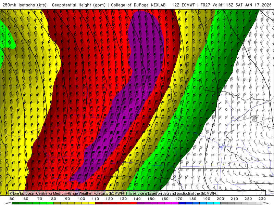274x205 pixels.
Task: Click the 120 label on the color scale
Action: coord(109,199)
